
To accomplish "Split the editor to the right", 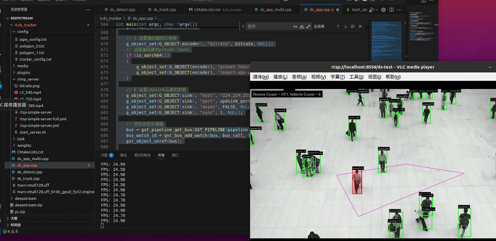I will [x=391, y=10].
